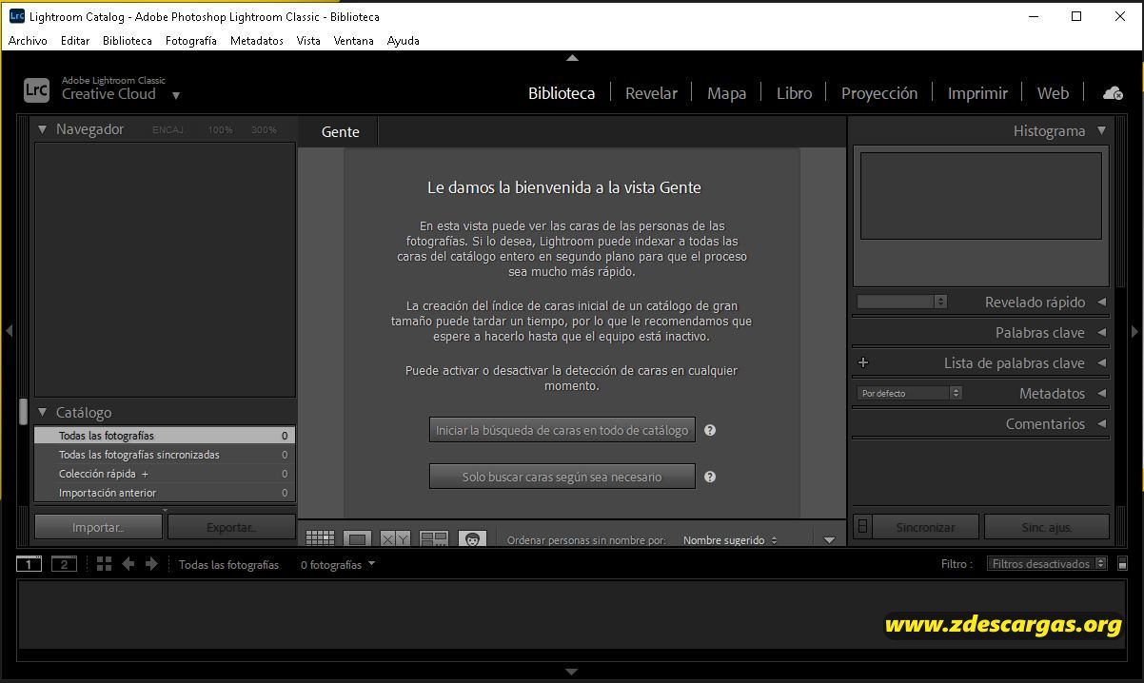Screen dimensions: 1144x683
Task: Switch to the Mapa module
Action: 726,93
